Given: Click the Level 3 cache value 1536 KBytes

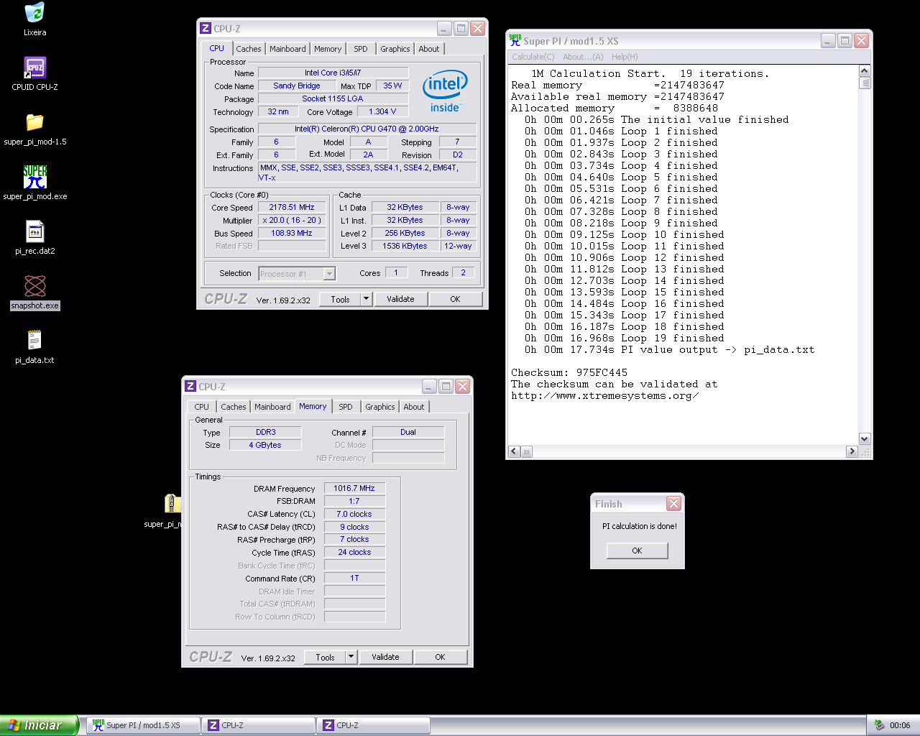Looking at the screenshot, I should (x=405, y=246).
